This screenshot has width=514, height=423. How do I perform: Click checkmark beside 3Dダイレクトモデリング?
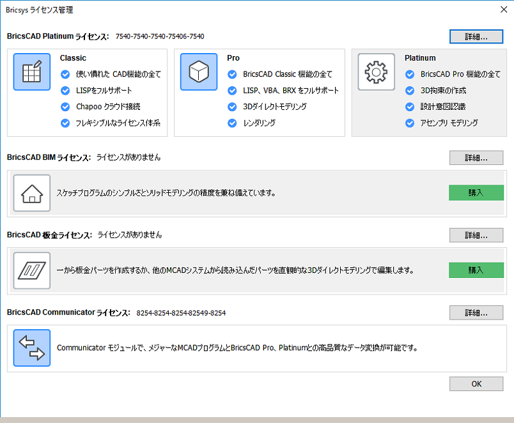[232, 107]
